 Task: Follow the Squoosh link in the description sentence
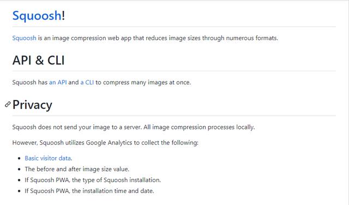click(x=24, y=38)
